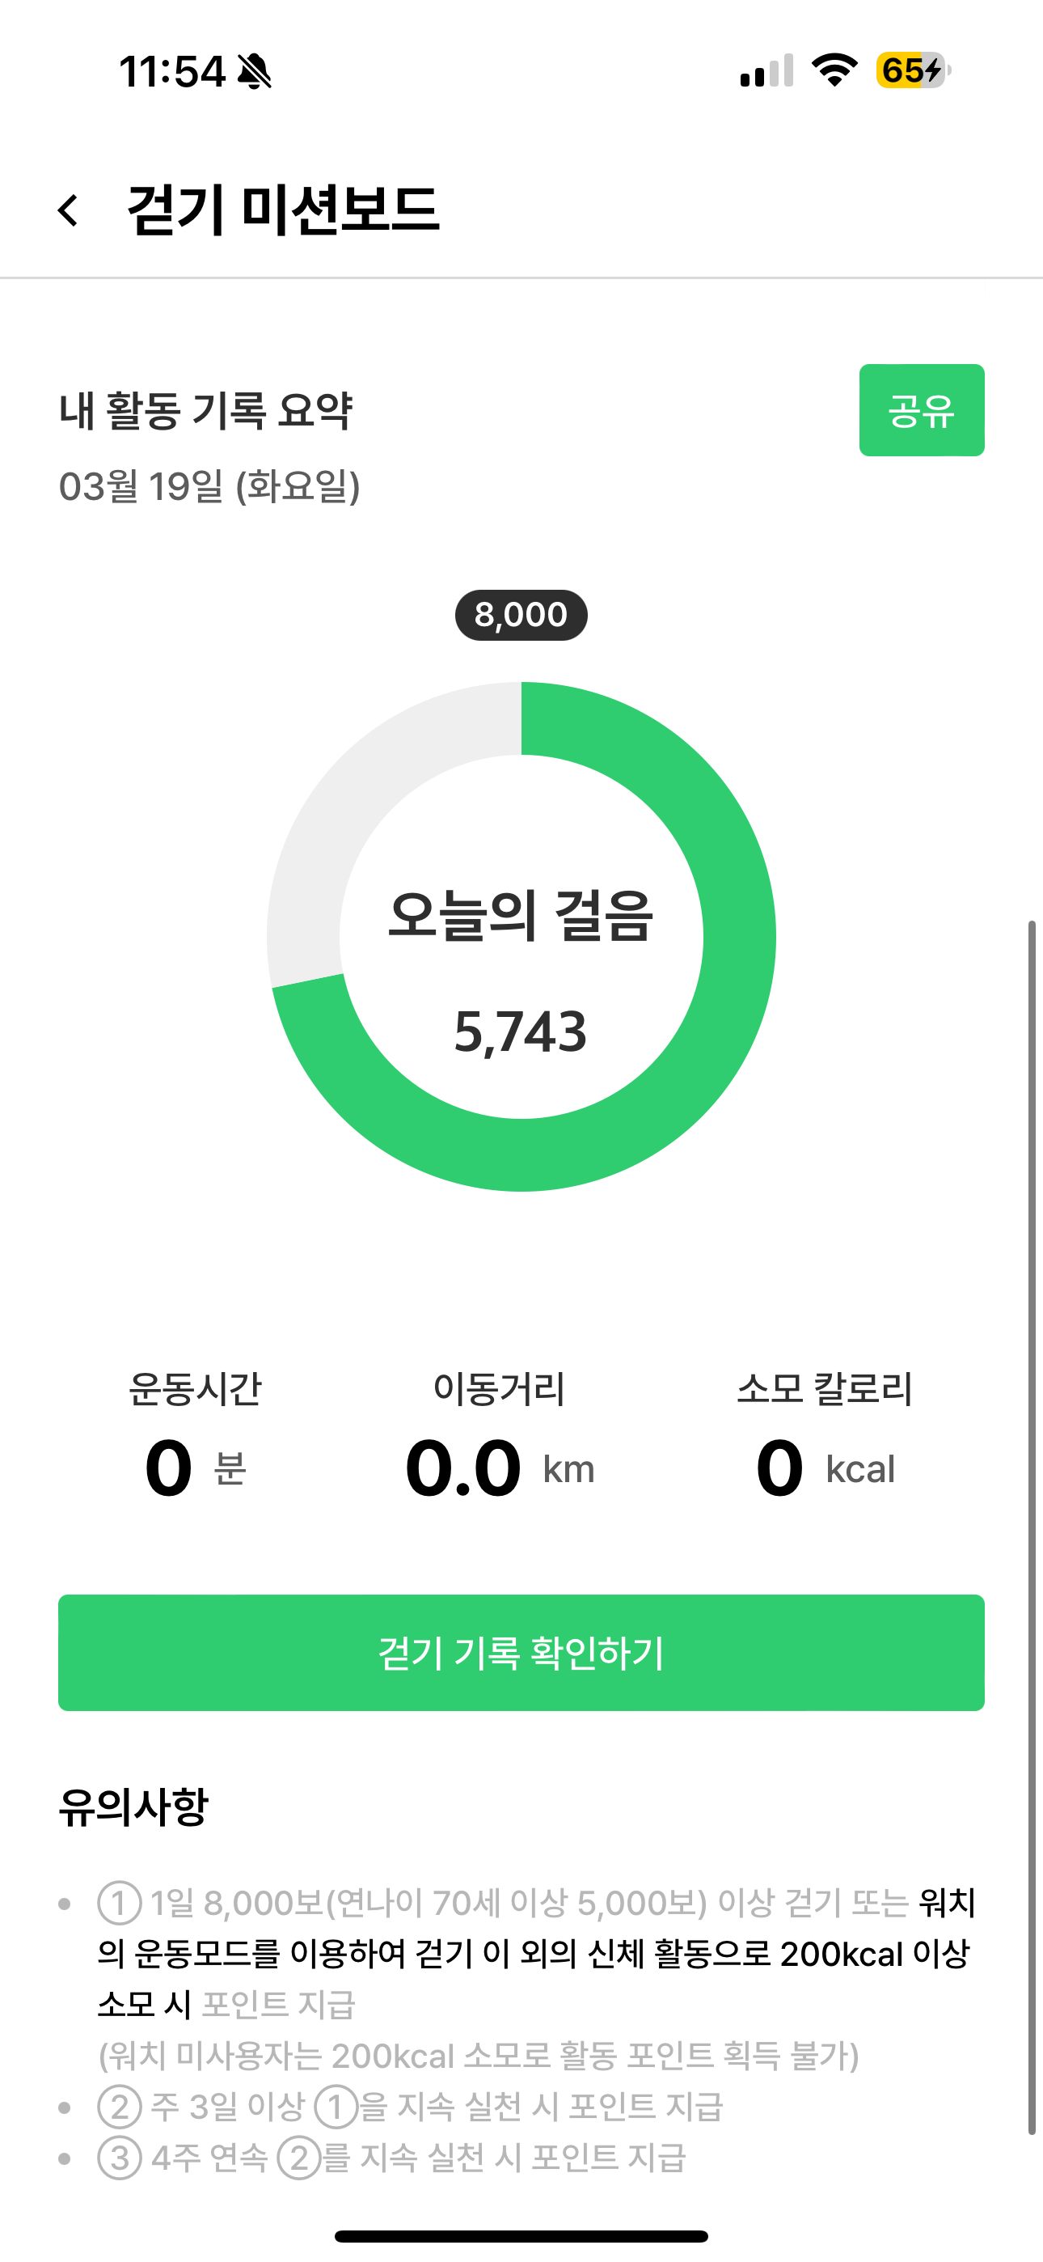
Task: Tap the battery charging indicator
Action: (912, 70)
